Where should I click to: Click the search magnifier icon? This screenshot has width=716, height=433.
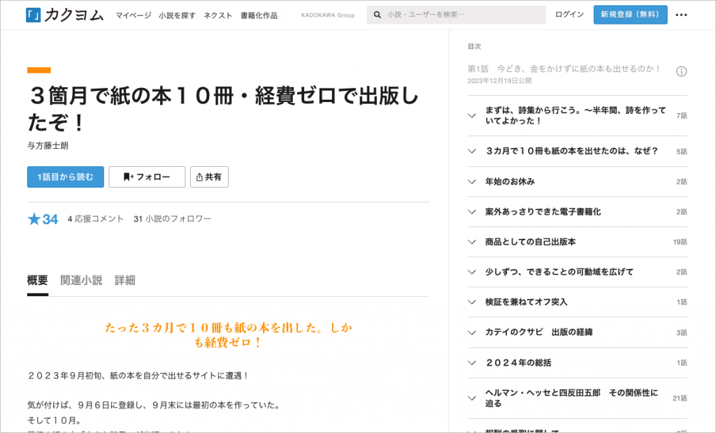click(378, 15)
